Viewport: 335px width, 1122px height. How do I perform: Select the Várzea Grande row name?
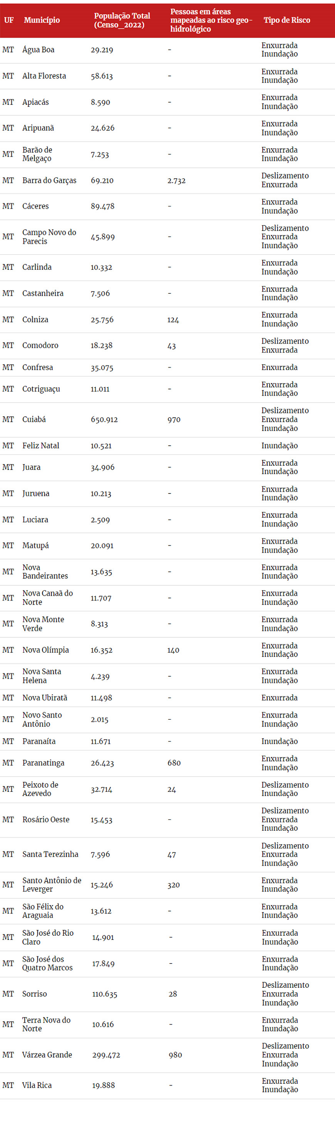[x=47, y=1054]
